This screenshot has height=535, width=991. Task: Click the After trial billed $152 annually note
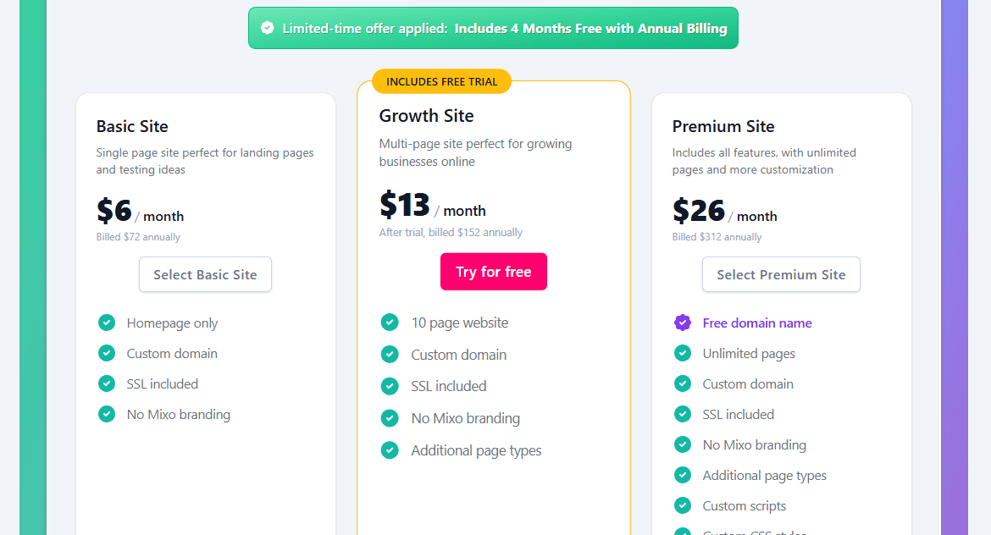451,232
